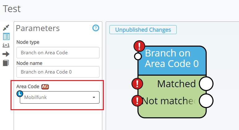Open the Parameters list icon in sidebar
The image size is (239, 130).
pyautogui.click(x=6, y=36)
